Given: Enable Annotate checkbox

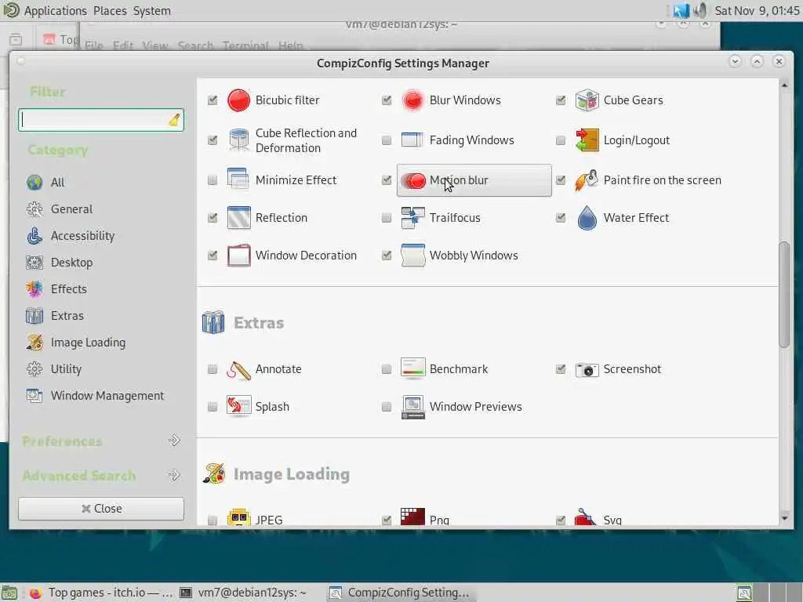Looking at the screenshot, I should pos(213,369).
